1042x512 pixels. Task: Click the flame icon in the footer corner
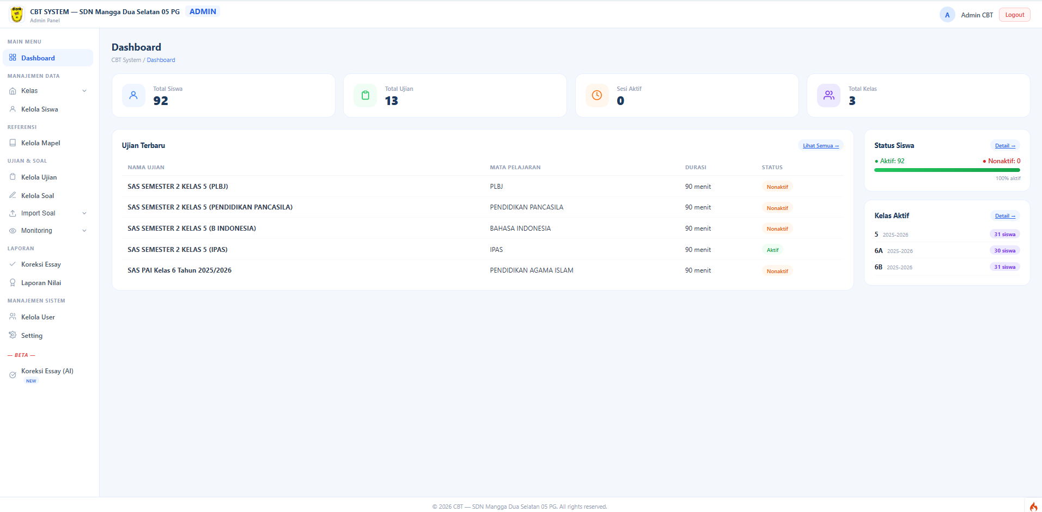(1033, 507)
